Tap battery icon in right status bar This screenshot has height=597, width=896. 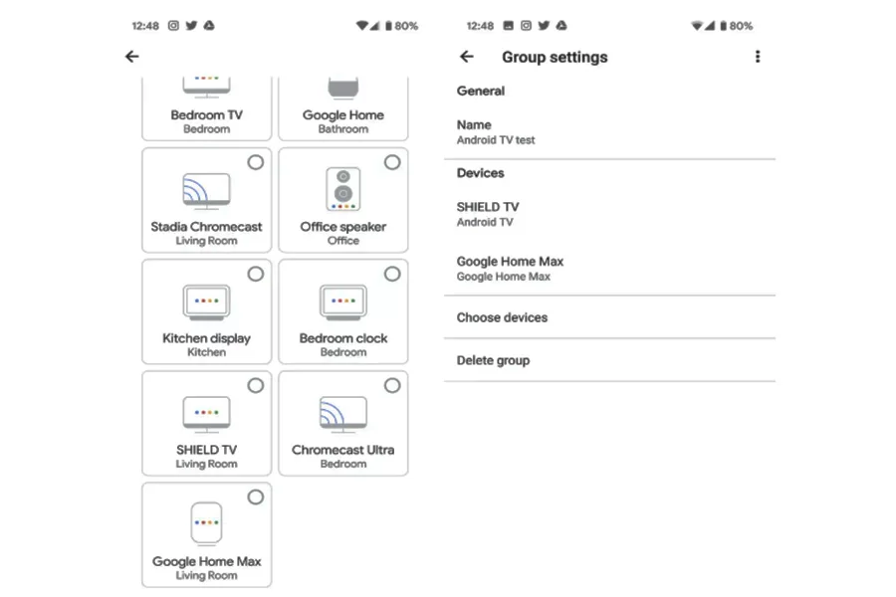point(724,26)
